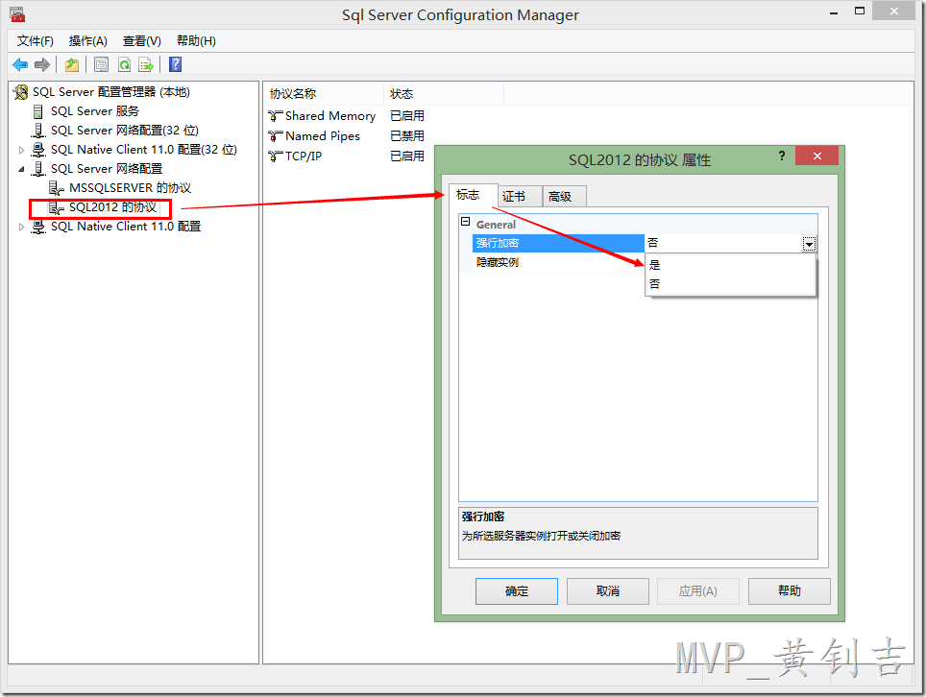Open the 帮助(H) menu

pyautogui.click(x=196, y=40)
